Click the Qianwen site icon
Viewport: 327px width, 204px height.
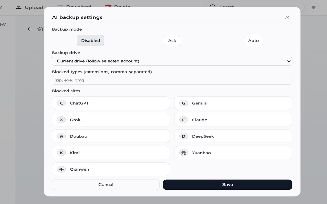[x=61, y=169]
